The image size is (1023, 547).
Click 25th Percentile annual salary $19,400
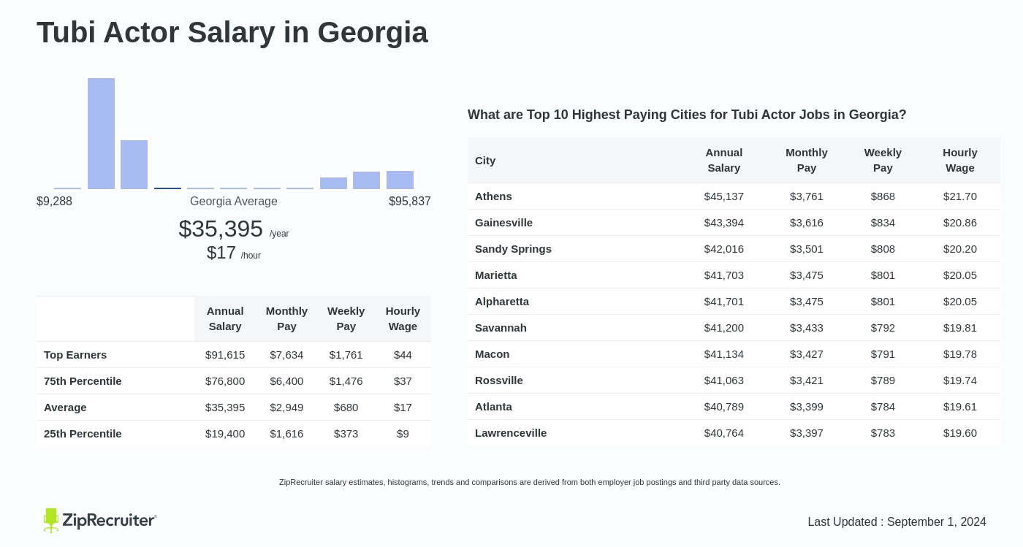tap(225, 433)
